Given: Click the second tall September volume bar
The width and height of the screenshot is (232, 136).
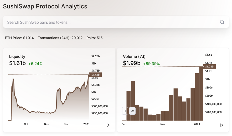Looking at the screenshot, I should [x=133, y=101].
